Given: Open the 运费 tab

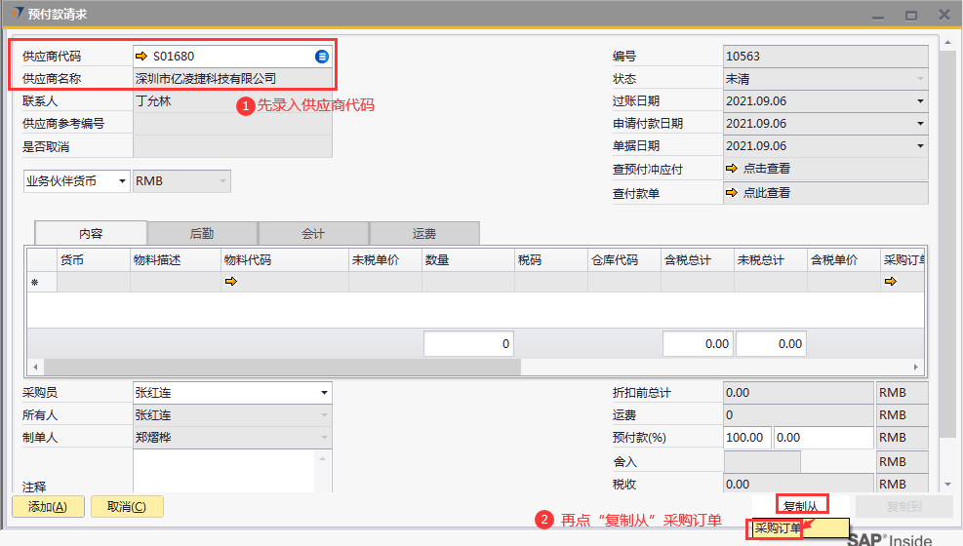Looking at the screenshot, I should point(424,234).
